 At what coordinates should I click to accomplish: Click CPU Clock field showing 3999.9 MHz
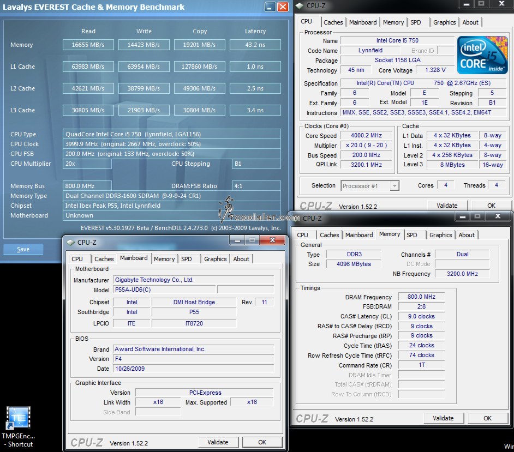click(x=171, y=144)
